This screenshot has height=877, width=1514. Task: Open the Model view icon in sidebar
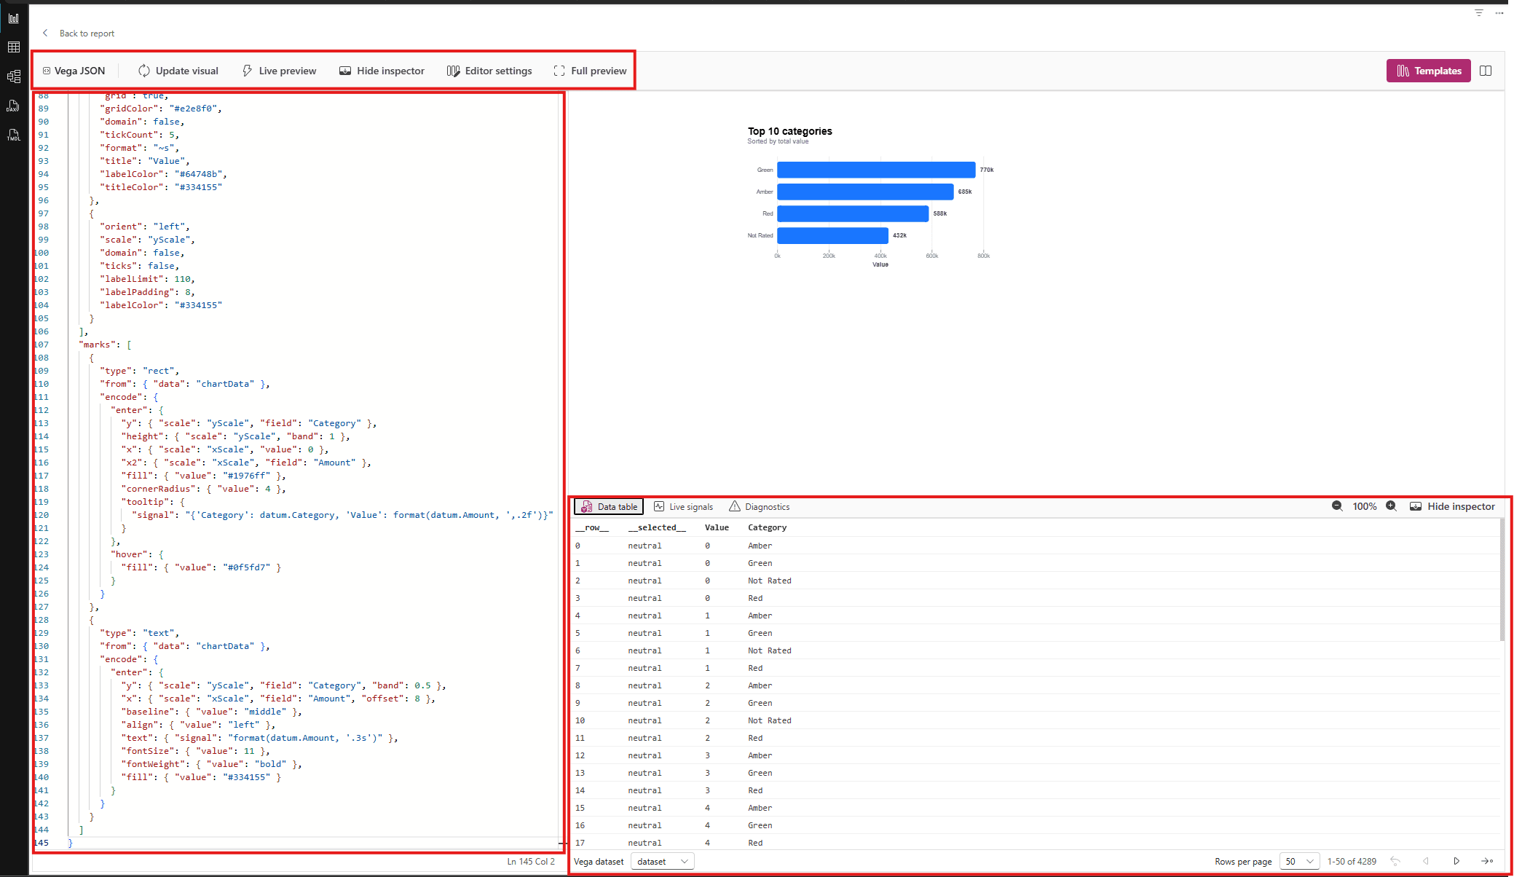point(13,76)
